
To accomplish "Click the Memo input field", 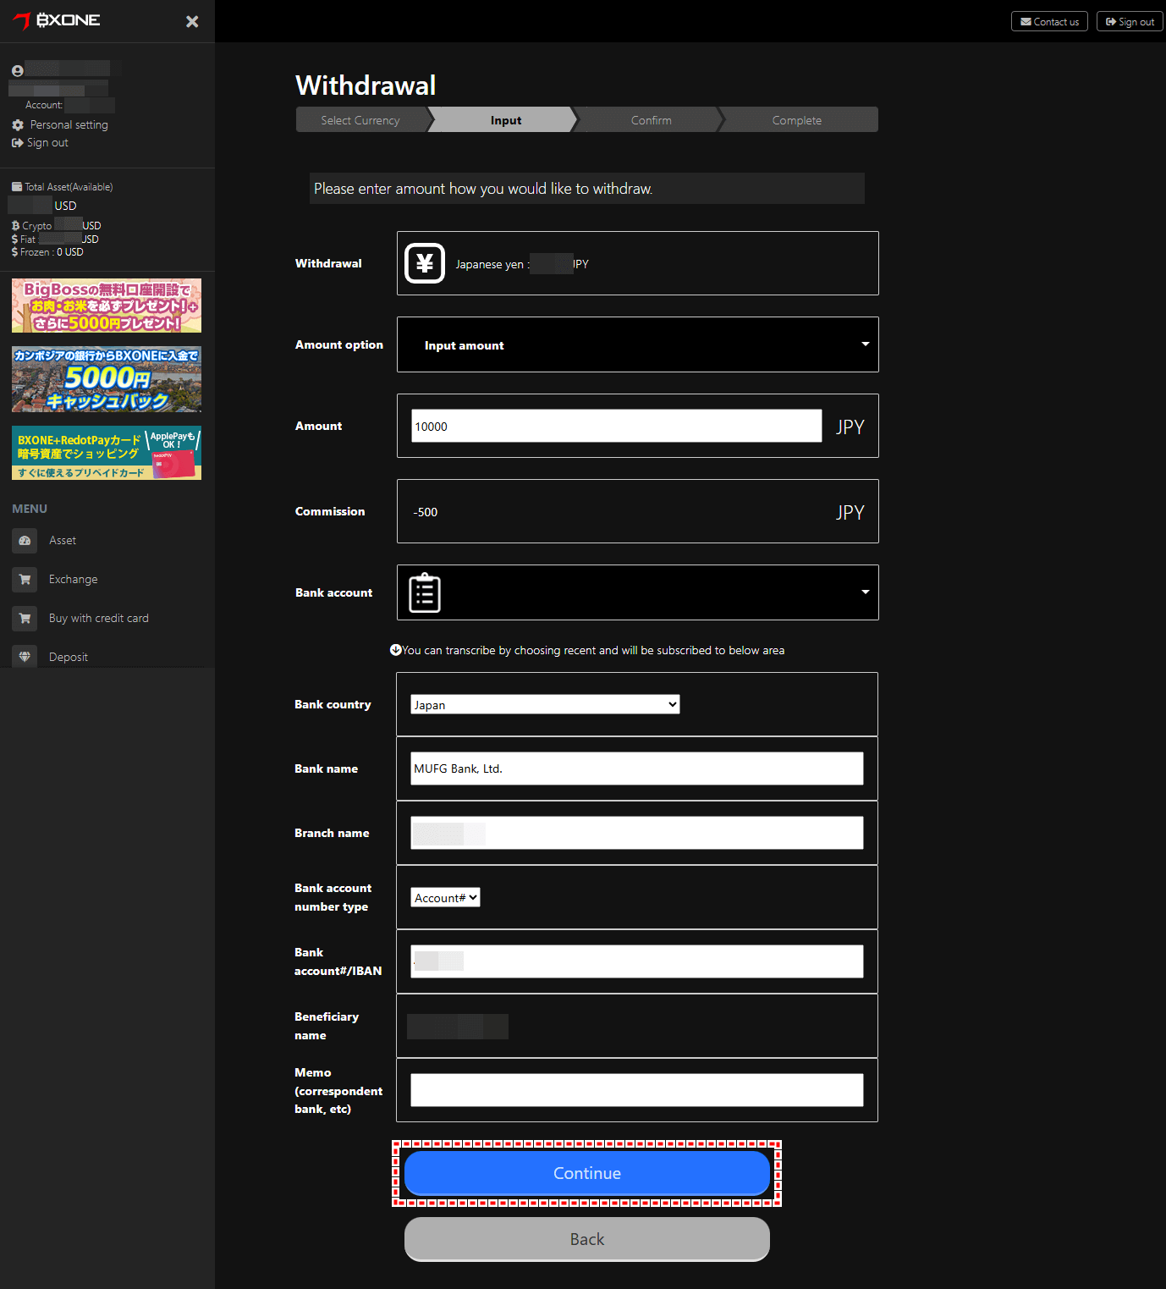I will (637, 1090).
